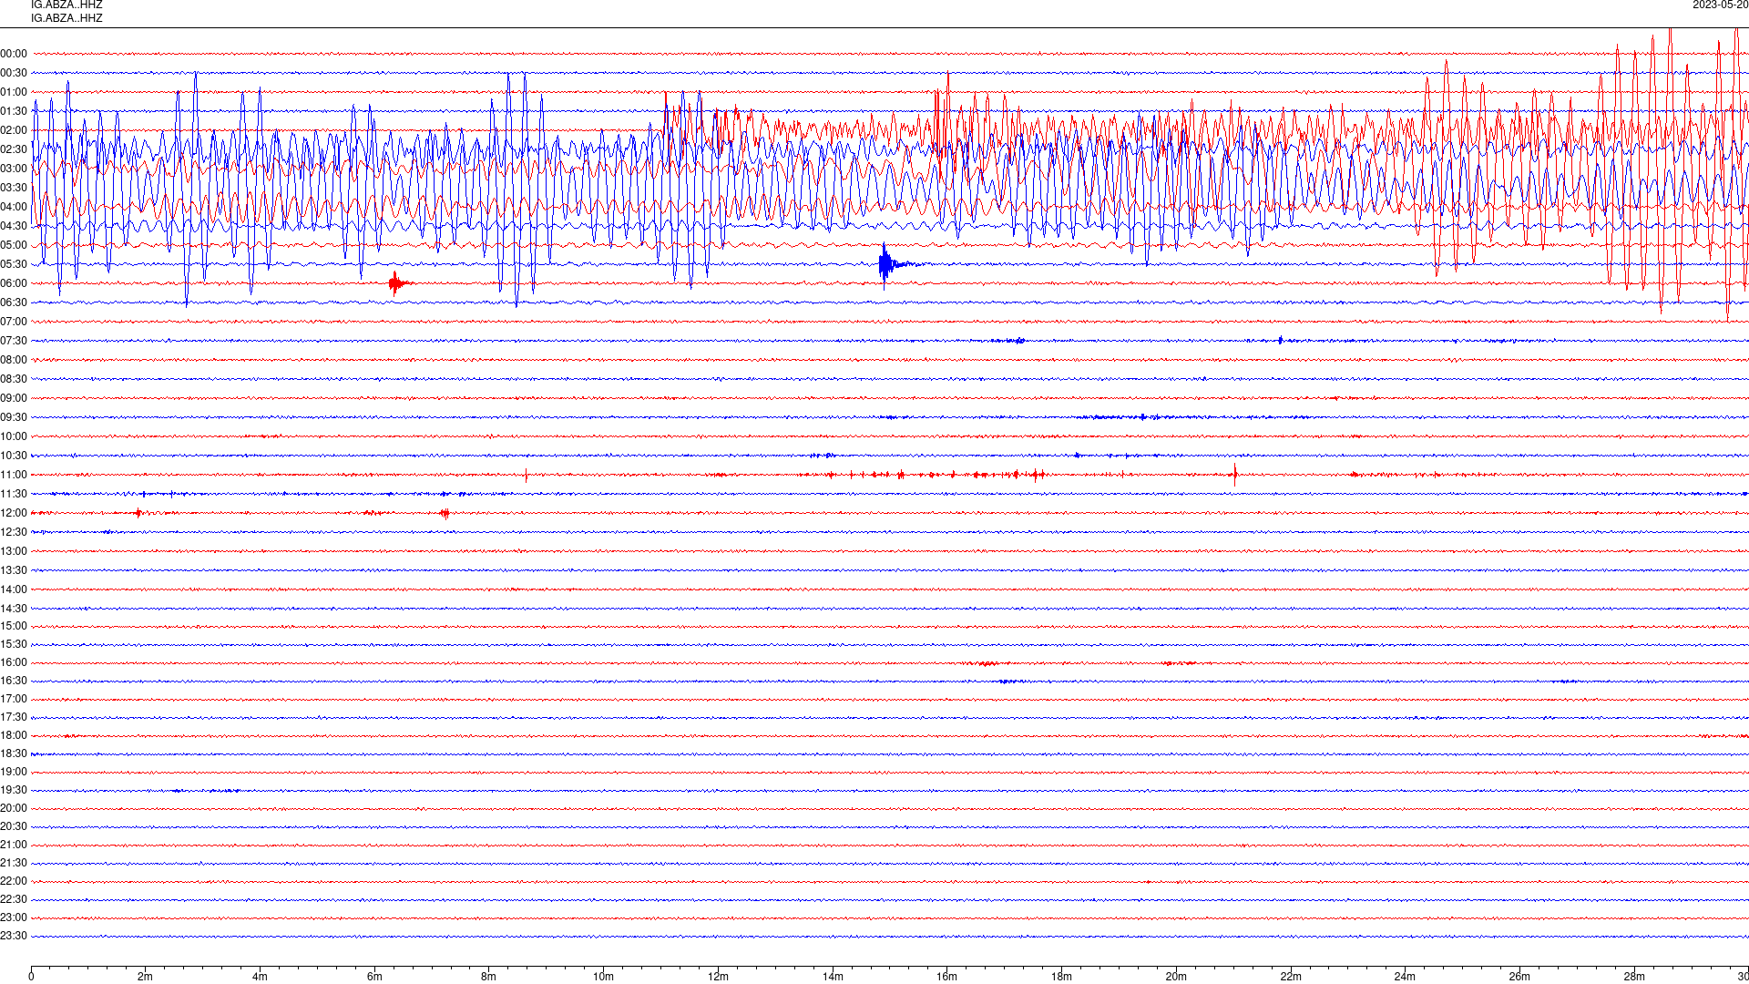
Task: Click the 10m tick on time axis
Action: tap(603, 977)
